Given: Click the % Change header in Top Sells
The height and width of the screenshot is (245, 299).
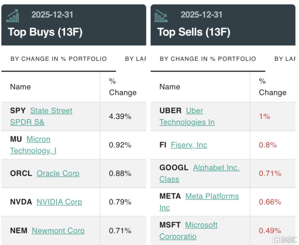Looking at the screenshot, I should (x=272, y=87).
